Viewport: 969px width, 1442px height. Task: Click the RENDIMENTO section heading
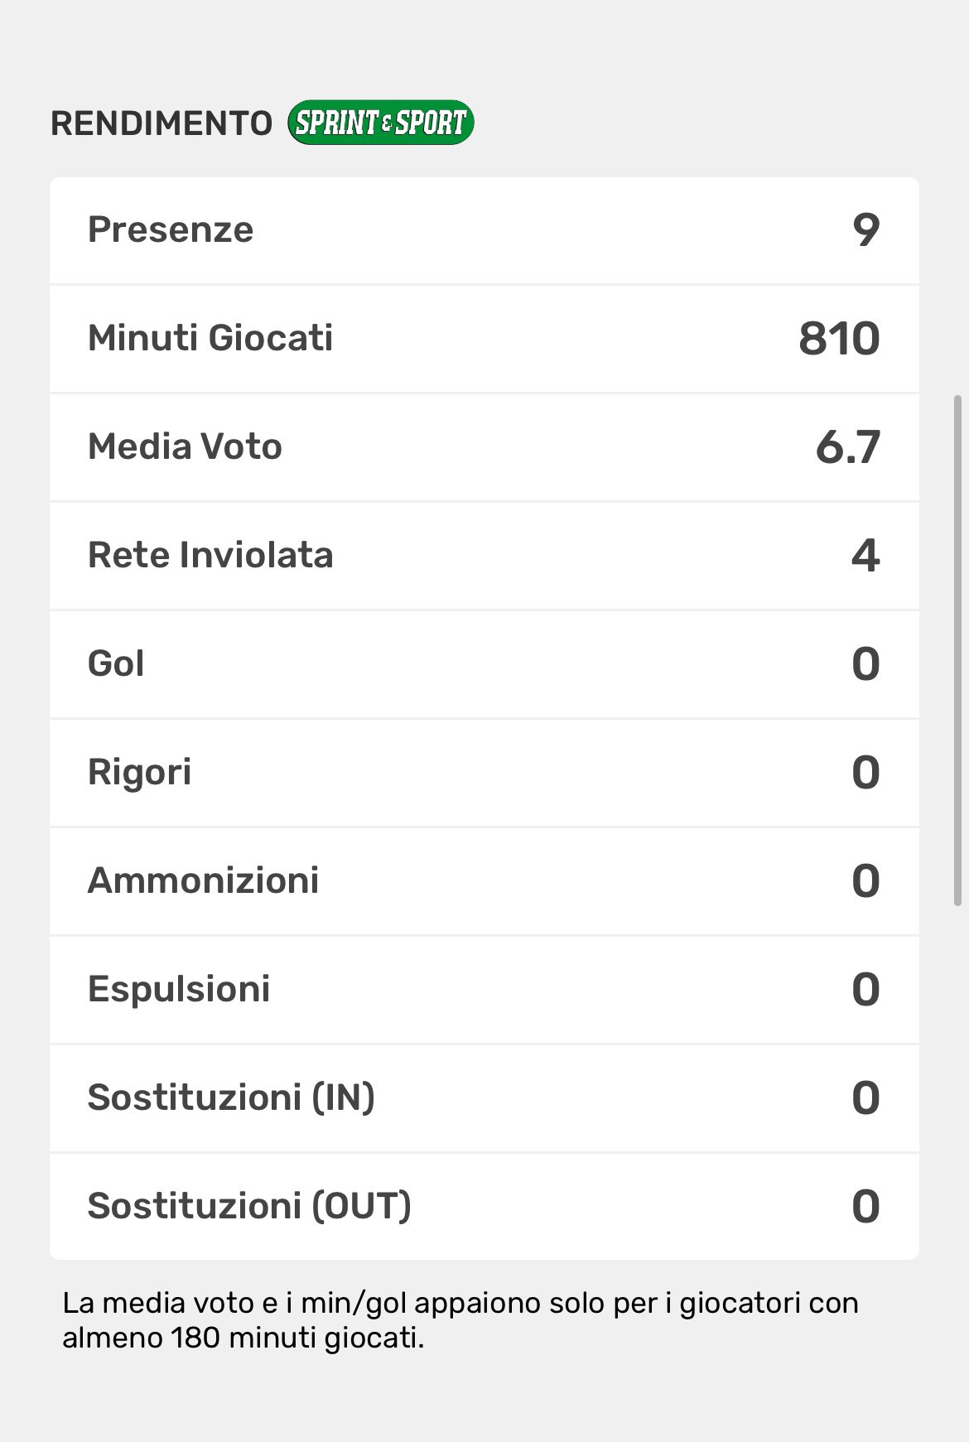point(161,123)
